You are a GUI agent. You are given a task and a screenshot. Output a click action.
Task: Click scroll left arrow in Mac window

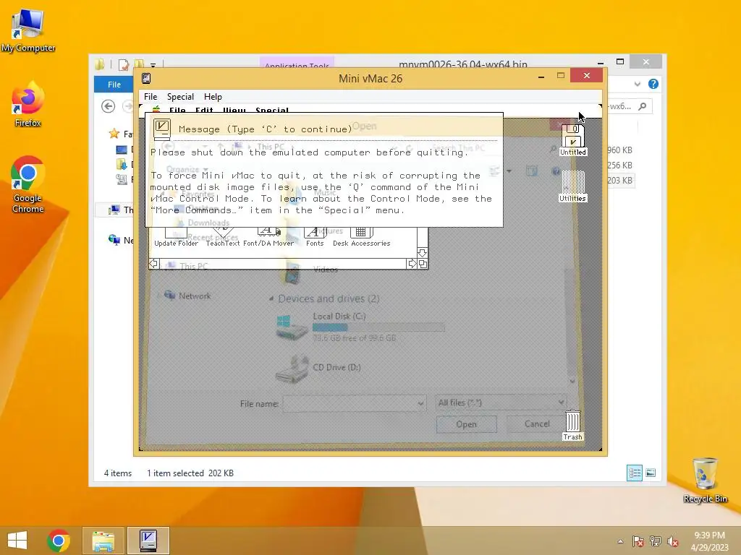154,264
